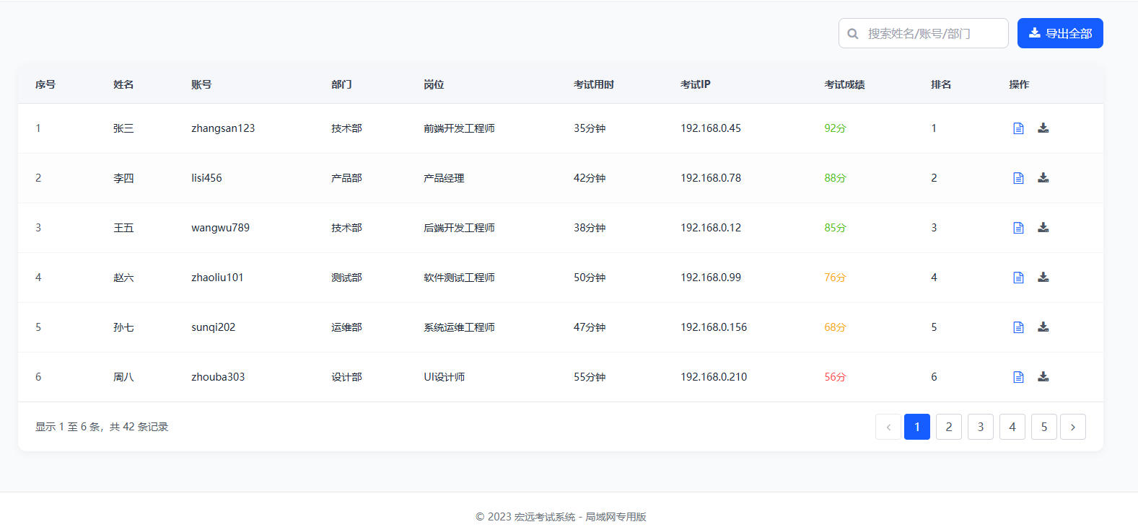Download exam record of 张三
This screenshot has width=1138, height=532.
1043,128
